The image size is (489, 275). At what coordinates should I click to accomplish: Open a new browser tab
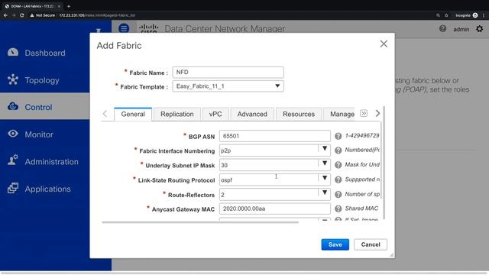point(69,6)
